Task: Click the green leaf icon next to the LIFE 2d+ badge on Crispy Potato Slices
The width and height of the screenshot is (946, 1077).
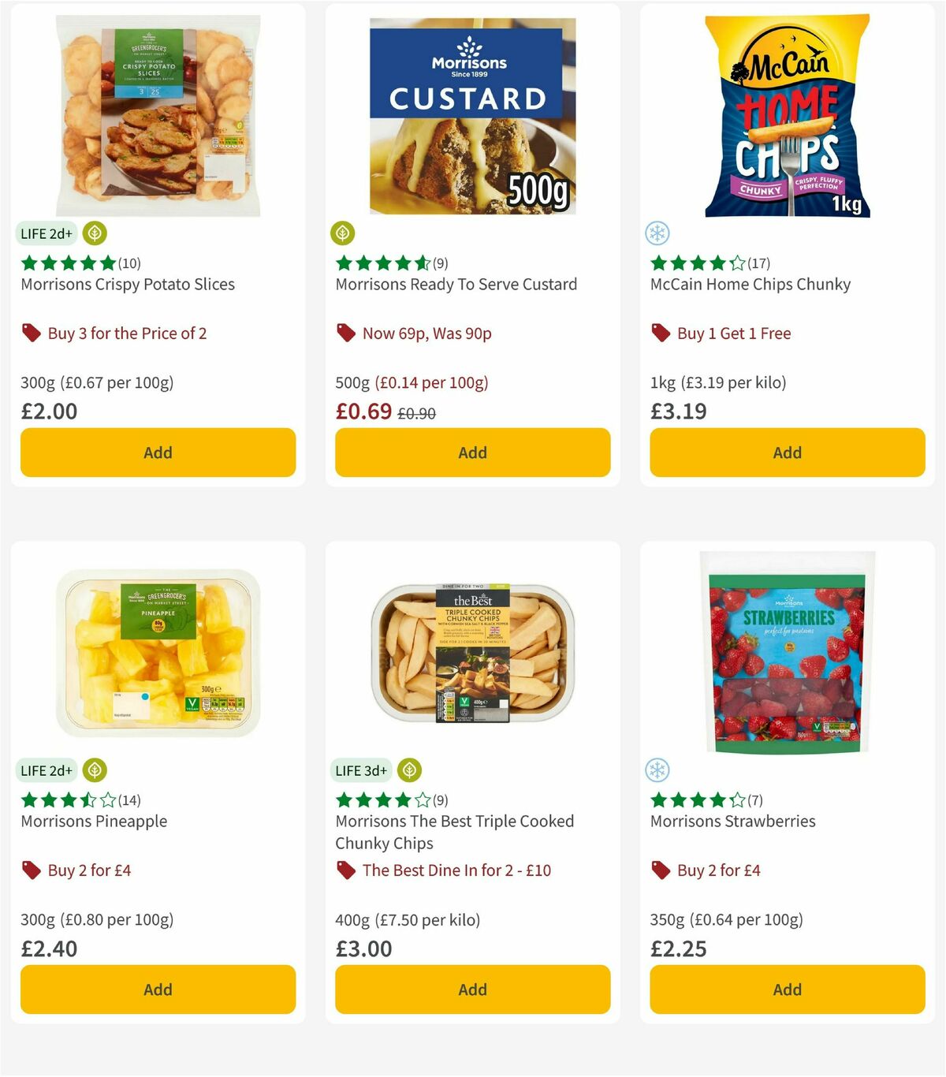Action: tap(93, 233)
